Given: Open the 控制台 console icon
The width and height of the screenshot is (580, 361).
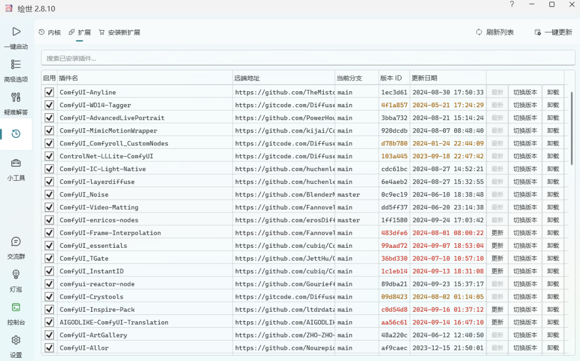Looking at the screenshot, I should 16,307.
